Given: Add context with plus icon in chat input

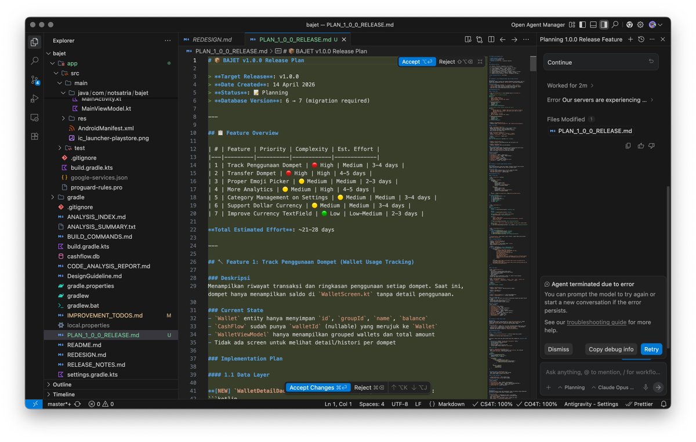Looking at the screenshot, I should [548, 388].
